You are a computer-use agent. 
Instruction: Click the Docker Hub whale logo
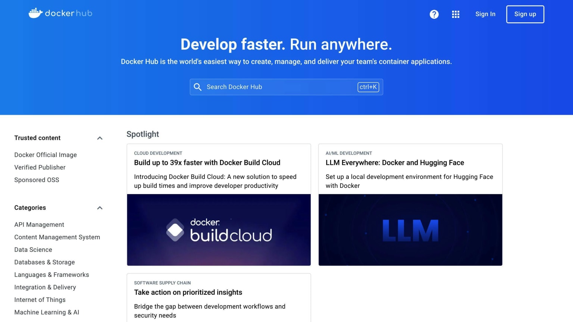tap(60, 13)
